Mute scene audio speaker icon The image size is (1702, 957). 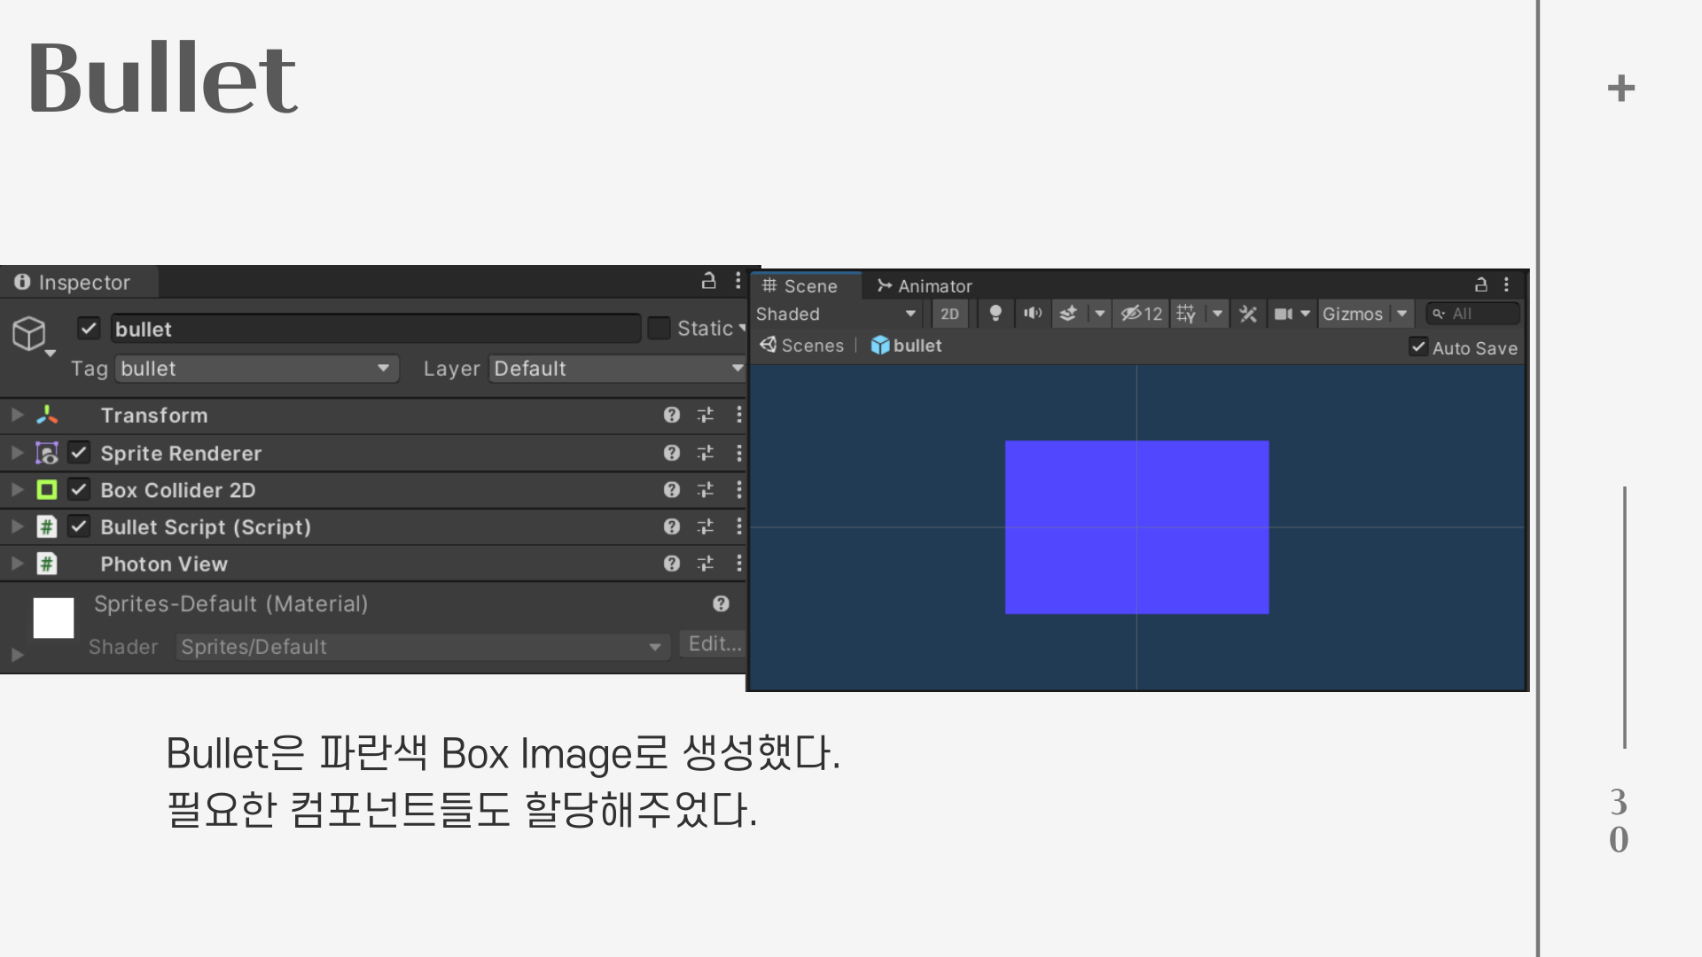(1032, 314)
